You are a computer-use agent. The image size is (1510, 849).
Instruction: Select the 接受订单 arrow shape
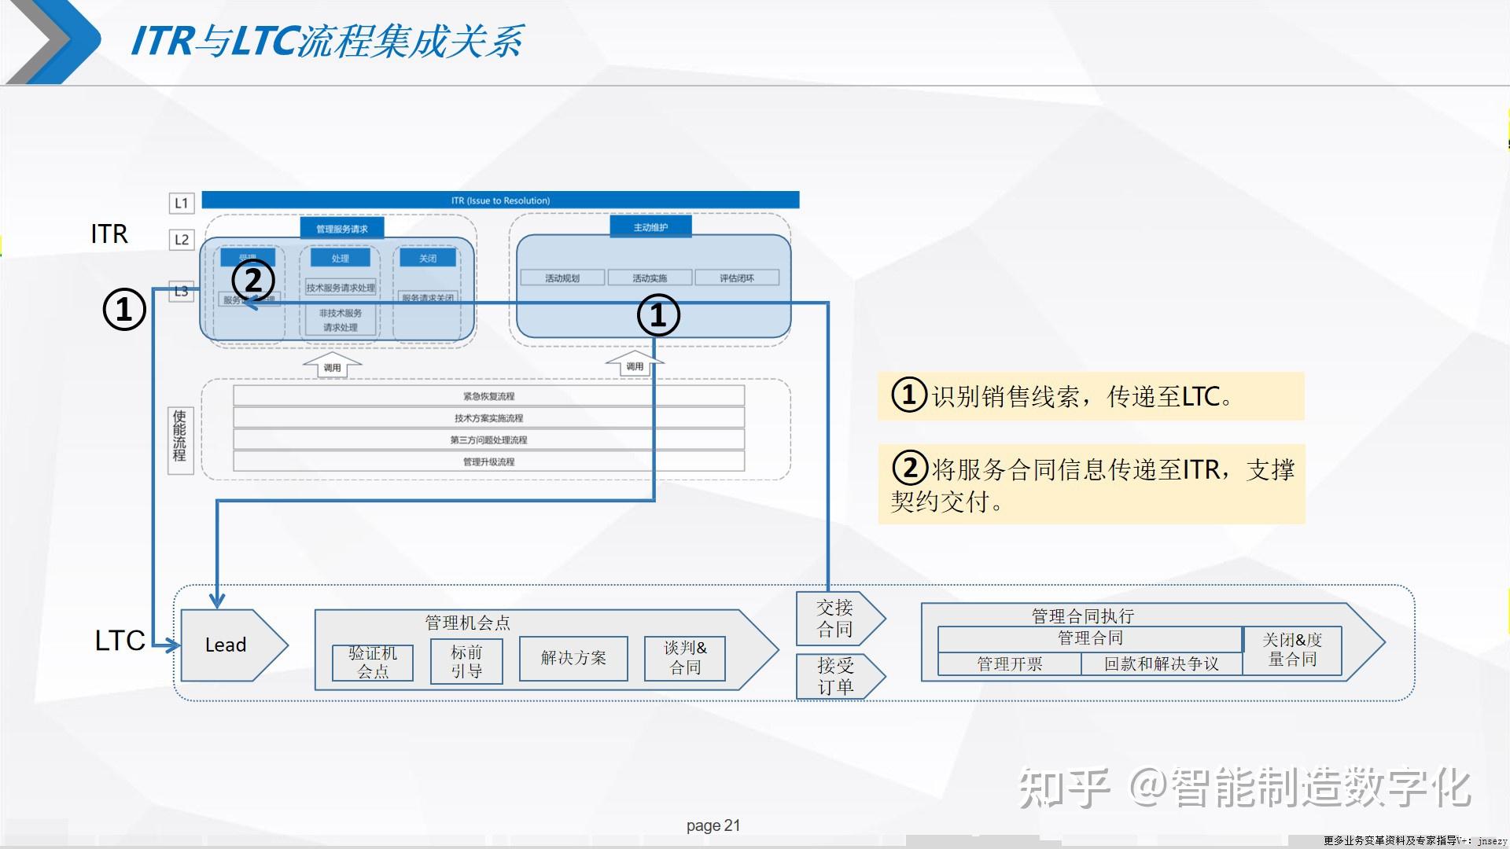click(x=836, y=676)
